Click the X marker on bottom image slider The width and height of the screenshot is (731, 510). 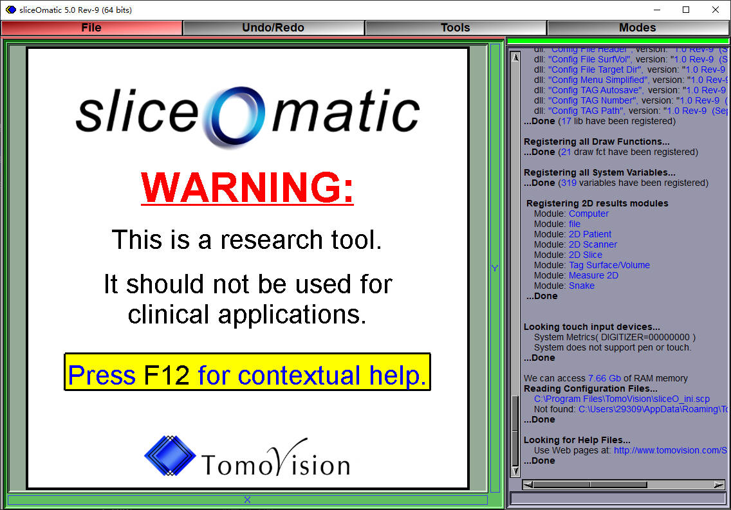(247, 500)
